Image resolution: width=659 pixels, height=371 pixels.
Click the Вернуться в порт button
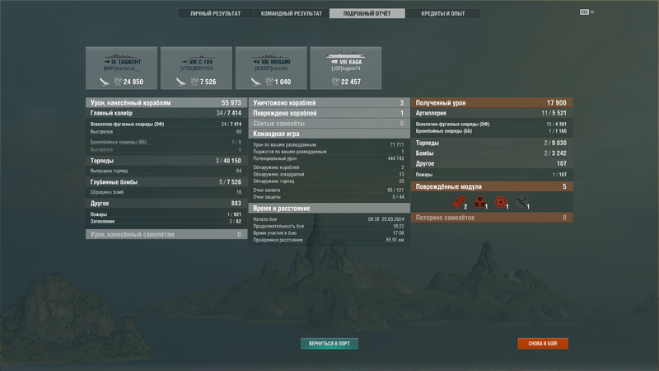(x=329, y=343)
